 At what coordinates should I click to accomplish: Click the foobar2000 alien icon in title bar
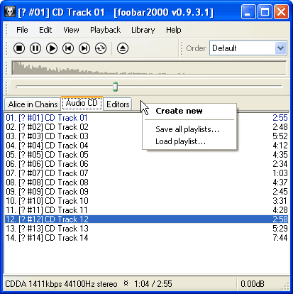point(10,11)
